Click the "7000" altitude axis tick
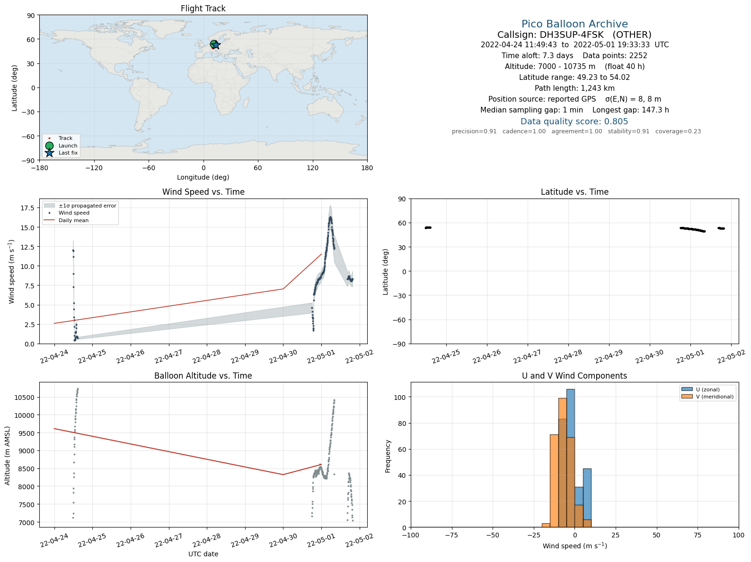 27,523
